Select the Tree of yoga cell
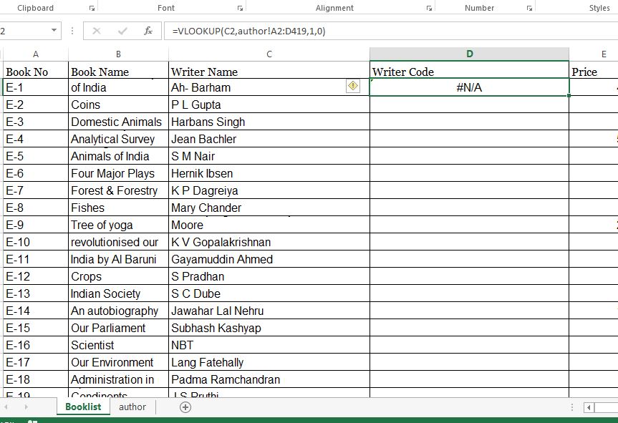Screen dimensions: 618x423 (118, 225)
